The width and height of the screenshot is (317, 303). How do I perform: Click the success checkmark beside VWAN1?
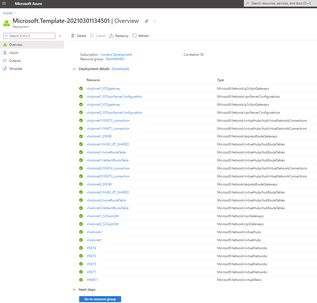pyautogui.click(x=81, y=280)
